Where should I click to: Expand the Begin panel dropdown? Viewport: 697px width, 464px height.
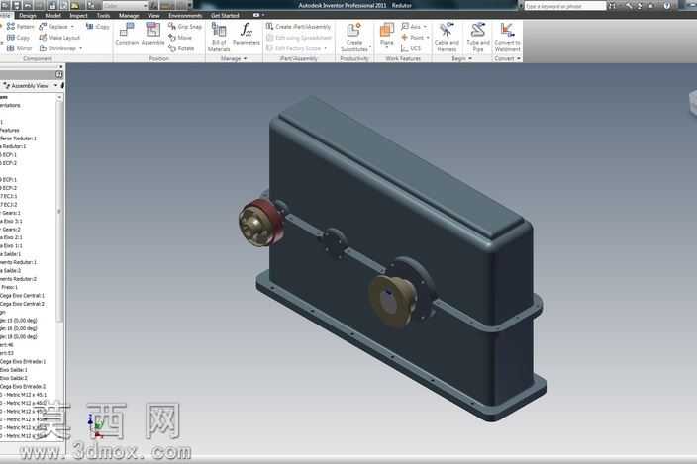pos(470,58)
